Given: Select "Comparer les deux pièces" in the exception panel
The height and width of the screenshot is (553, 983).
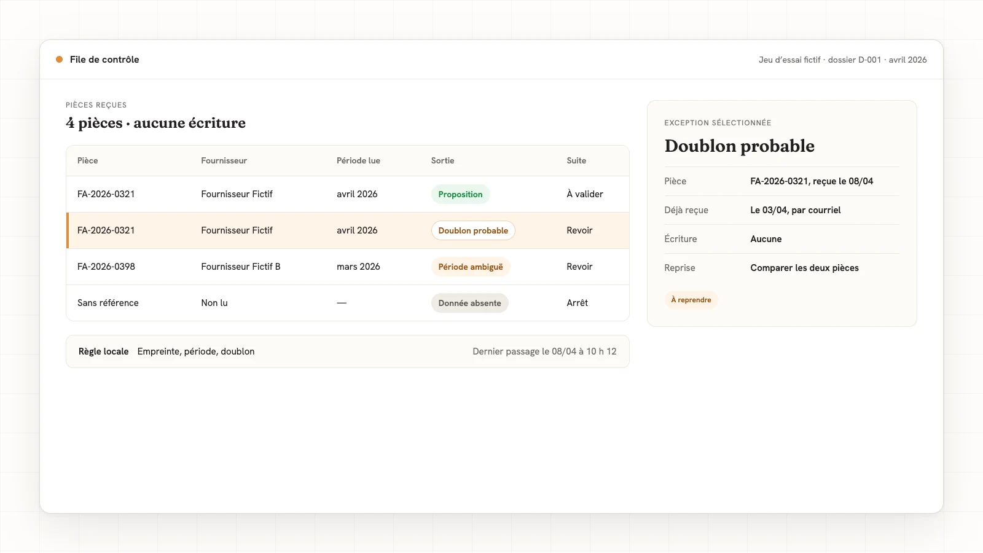Looking at the screenshot, I should (805, 268).
